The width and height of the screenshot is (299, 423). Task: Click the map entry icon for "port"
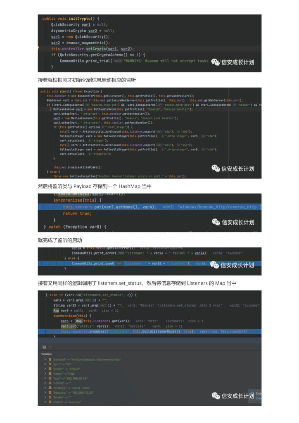click(50, 364)
